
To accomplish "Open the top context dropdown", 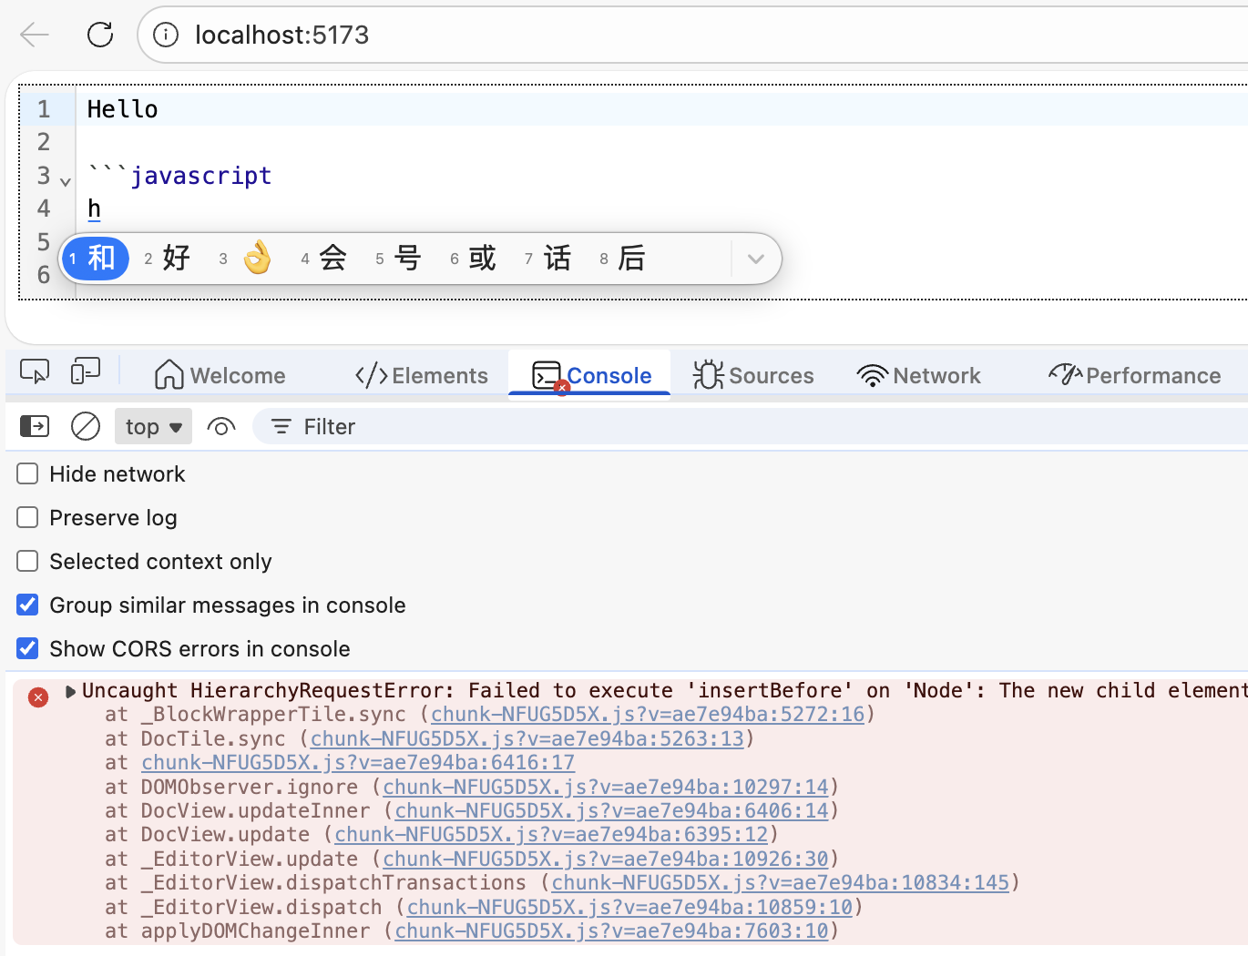I will point(153,426).
